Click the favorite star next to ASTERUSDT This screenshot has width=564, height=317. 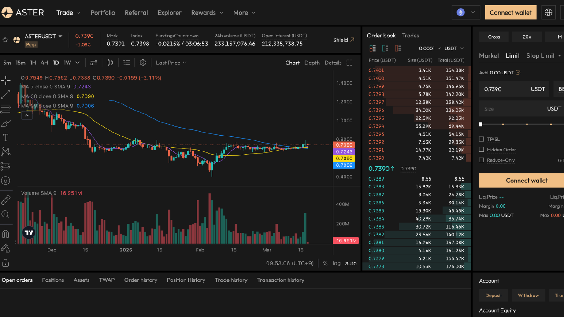pos(5,40)
